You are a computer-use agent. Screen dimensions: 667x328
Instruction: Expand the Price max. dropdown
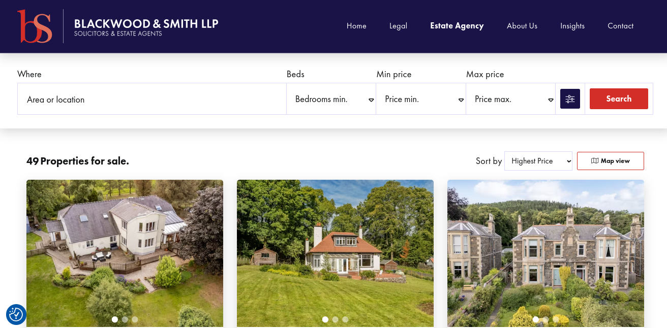click(x=510, y=99)
